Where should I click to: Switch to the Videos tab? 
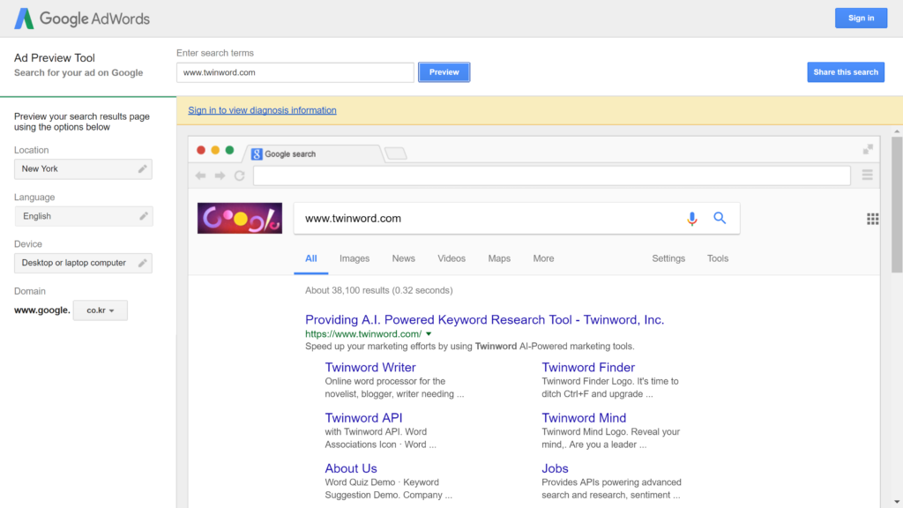451,258
